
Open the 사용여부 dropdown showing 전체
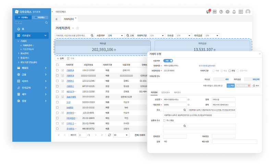click(115, 36)
